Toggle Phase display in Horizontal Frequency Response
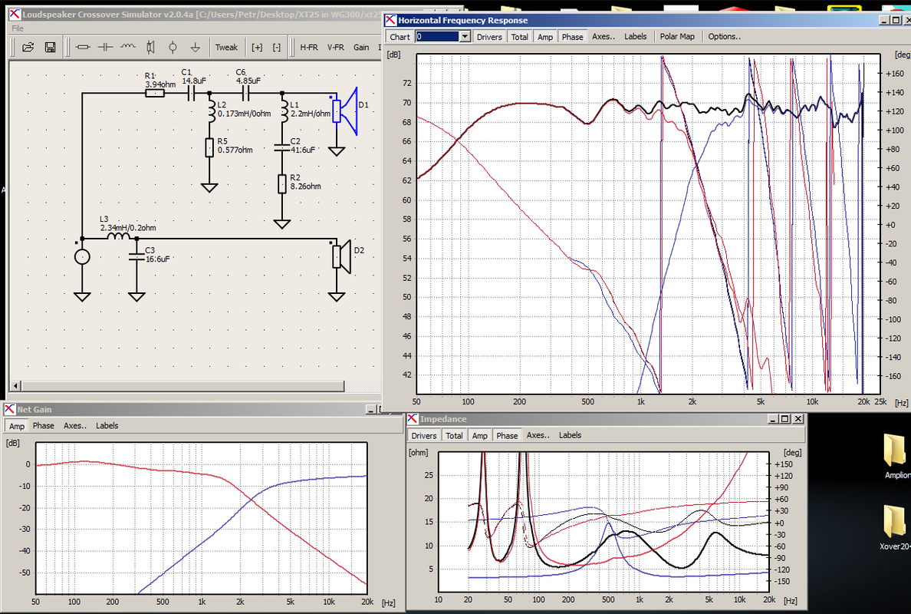The width and height of the screenshot is (911, 614). [x=572, y=37]
